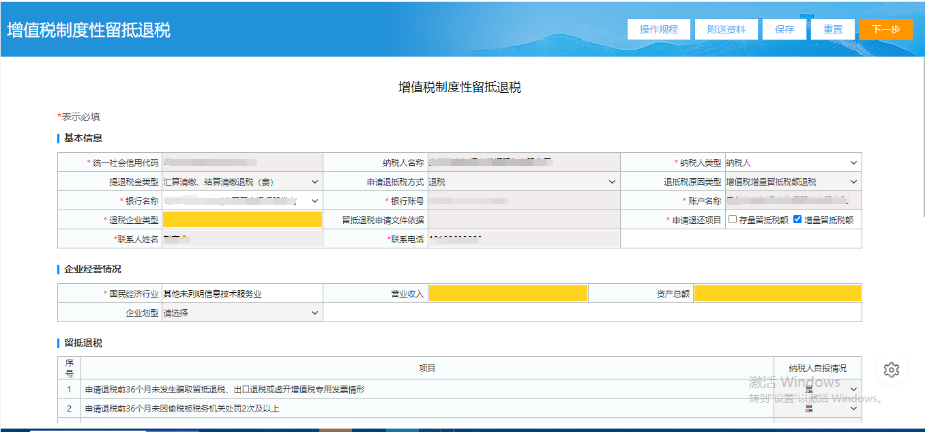The height and width of the screenshot is (432, 925).
Task: Click the 营业收入 input field
Action: click(508, 293)
